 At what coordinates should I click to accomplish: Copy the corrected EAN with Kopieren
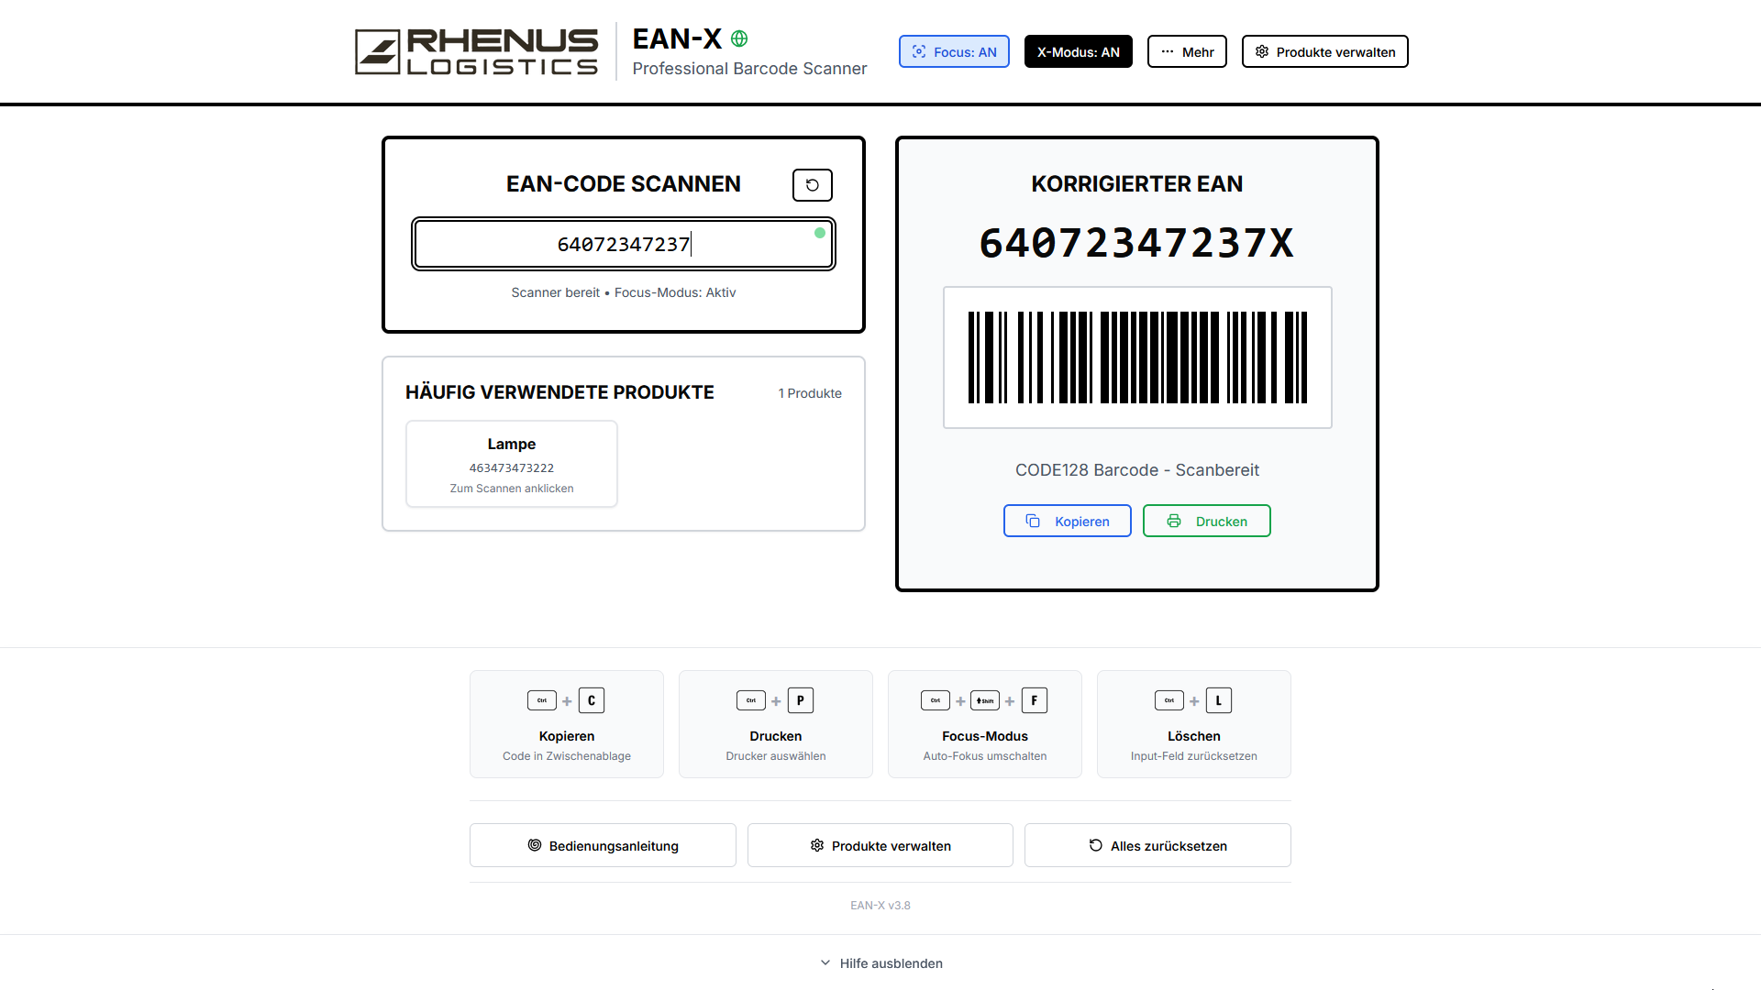click(1067, 522)
